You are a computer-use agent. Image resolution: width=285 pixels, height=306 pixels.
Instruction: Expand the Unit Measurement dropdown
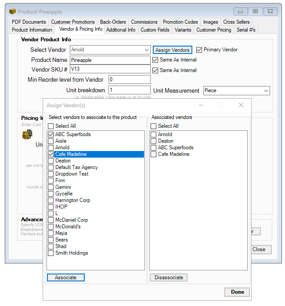(x=266, y=90)
